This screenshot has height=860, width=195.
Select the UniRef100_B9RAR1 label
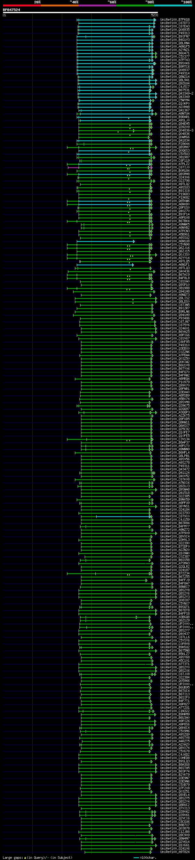(x=175, y=117)
